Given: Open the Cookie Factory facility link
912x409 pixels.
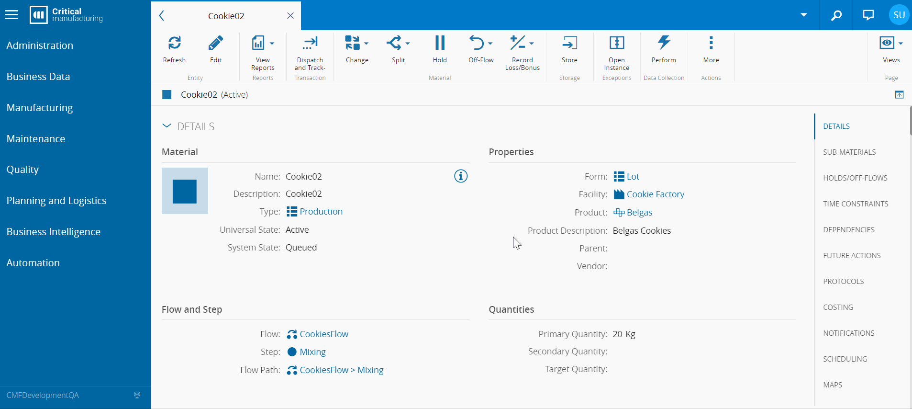Looking at the screenshot, I should pos(655,194).
